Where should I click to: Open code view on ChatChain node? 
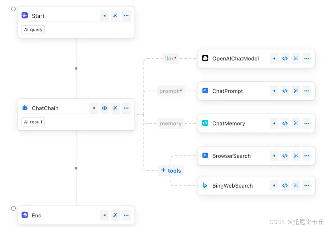(104, 108)
